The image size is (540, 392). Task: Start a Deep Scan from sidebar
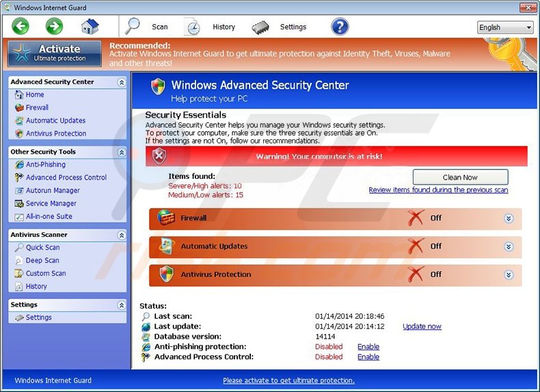point(42,260)
